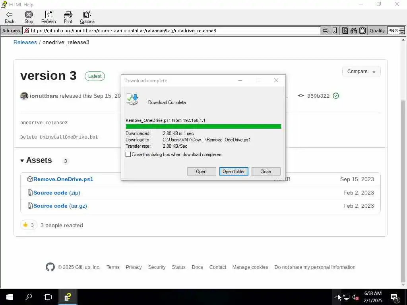The width and height of the screenshot is (407, 305).
Task: Click Close in the download dialog
Action: 266,172
